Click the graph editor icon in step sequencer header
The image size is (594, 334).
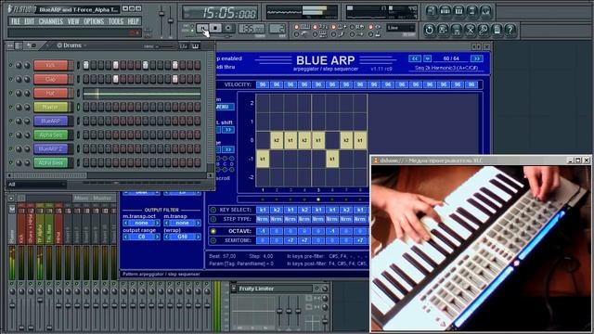184,45
